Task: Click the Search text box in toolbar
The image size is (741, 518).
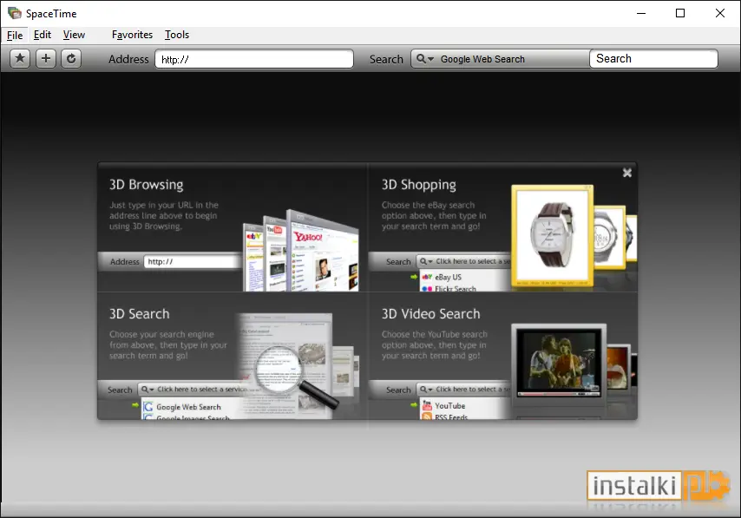Action: point(653,59)
